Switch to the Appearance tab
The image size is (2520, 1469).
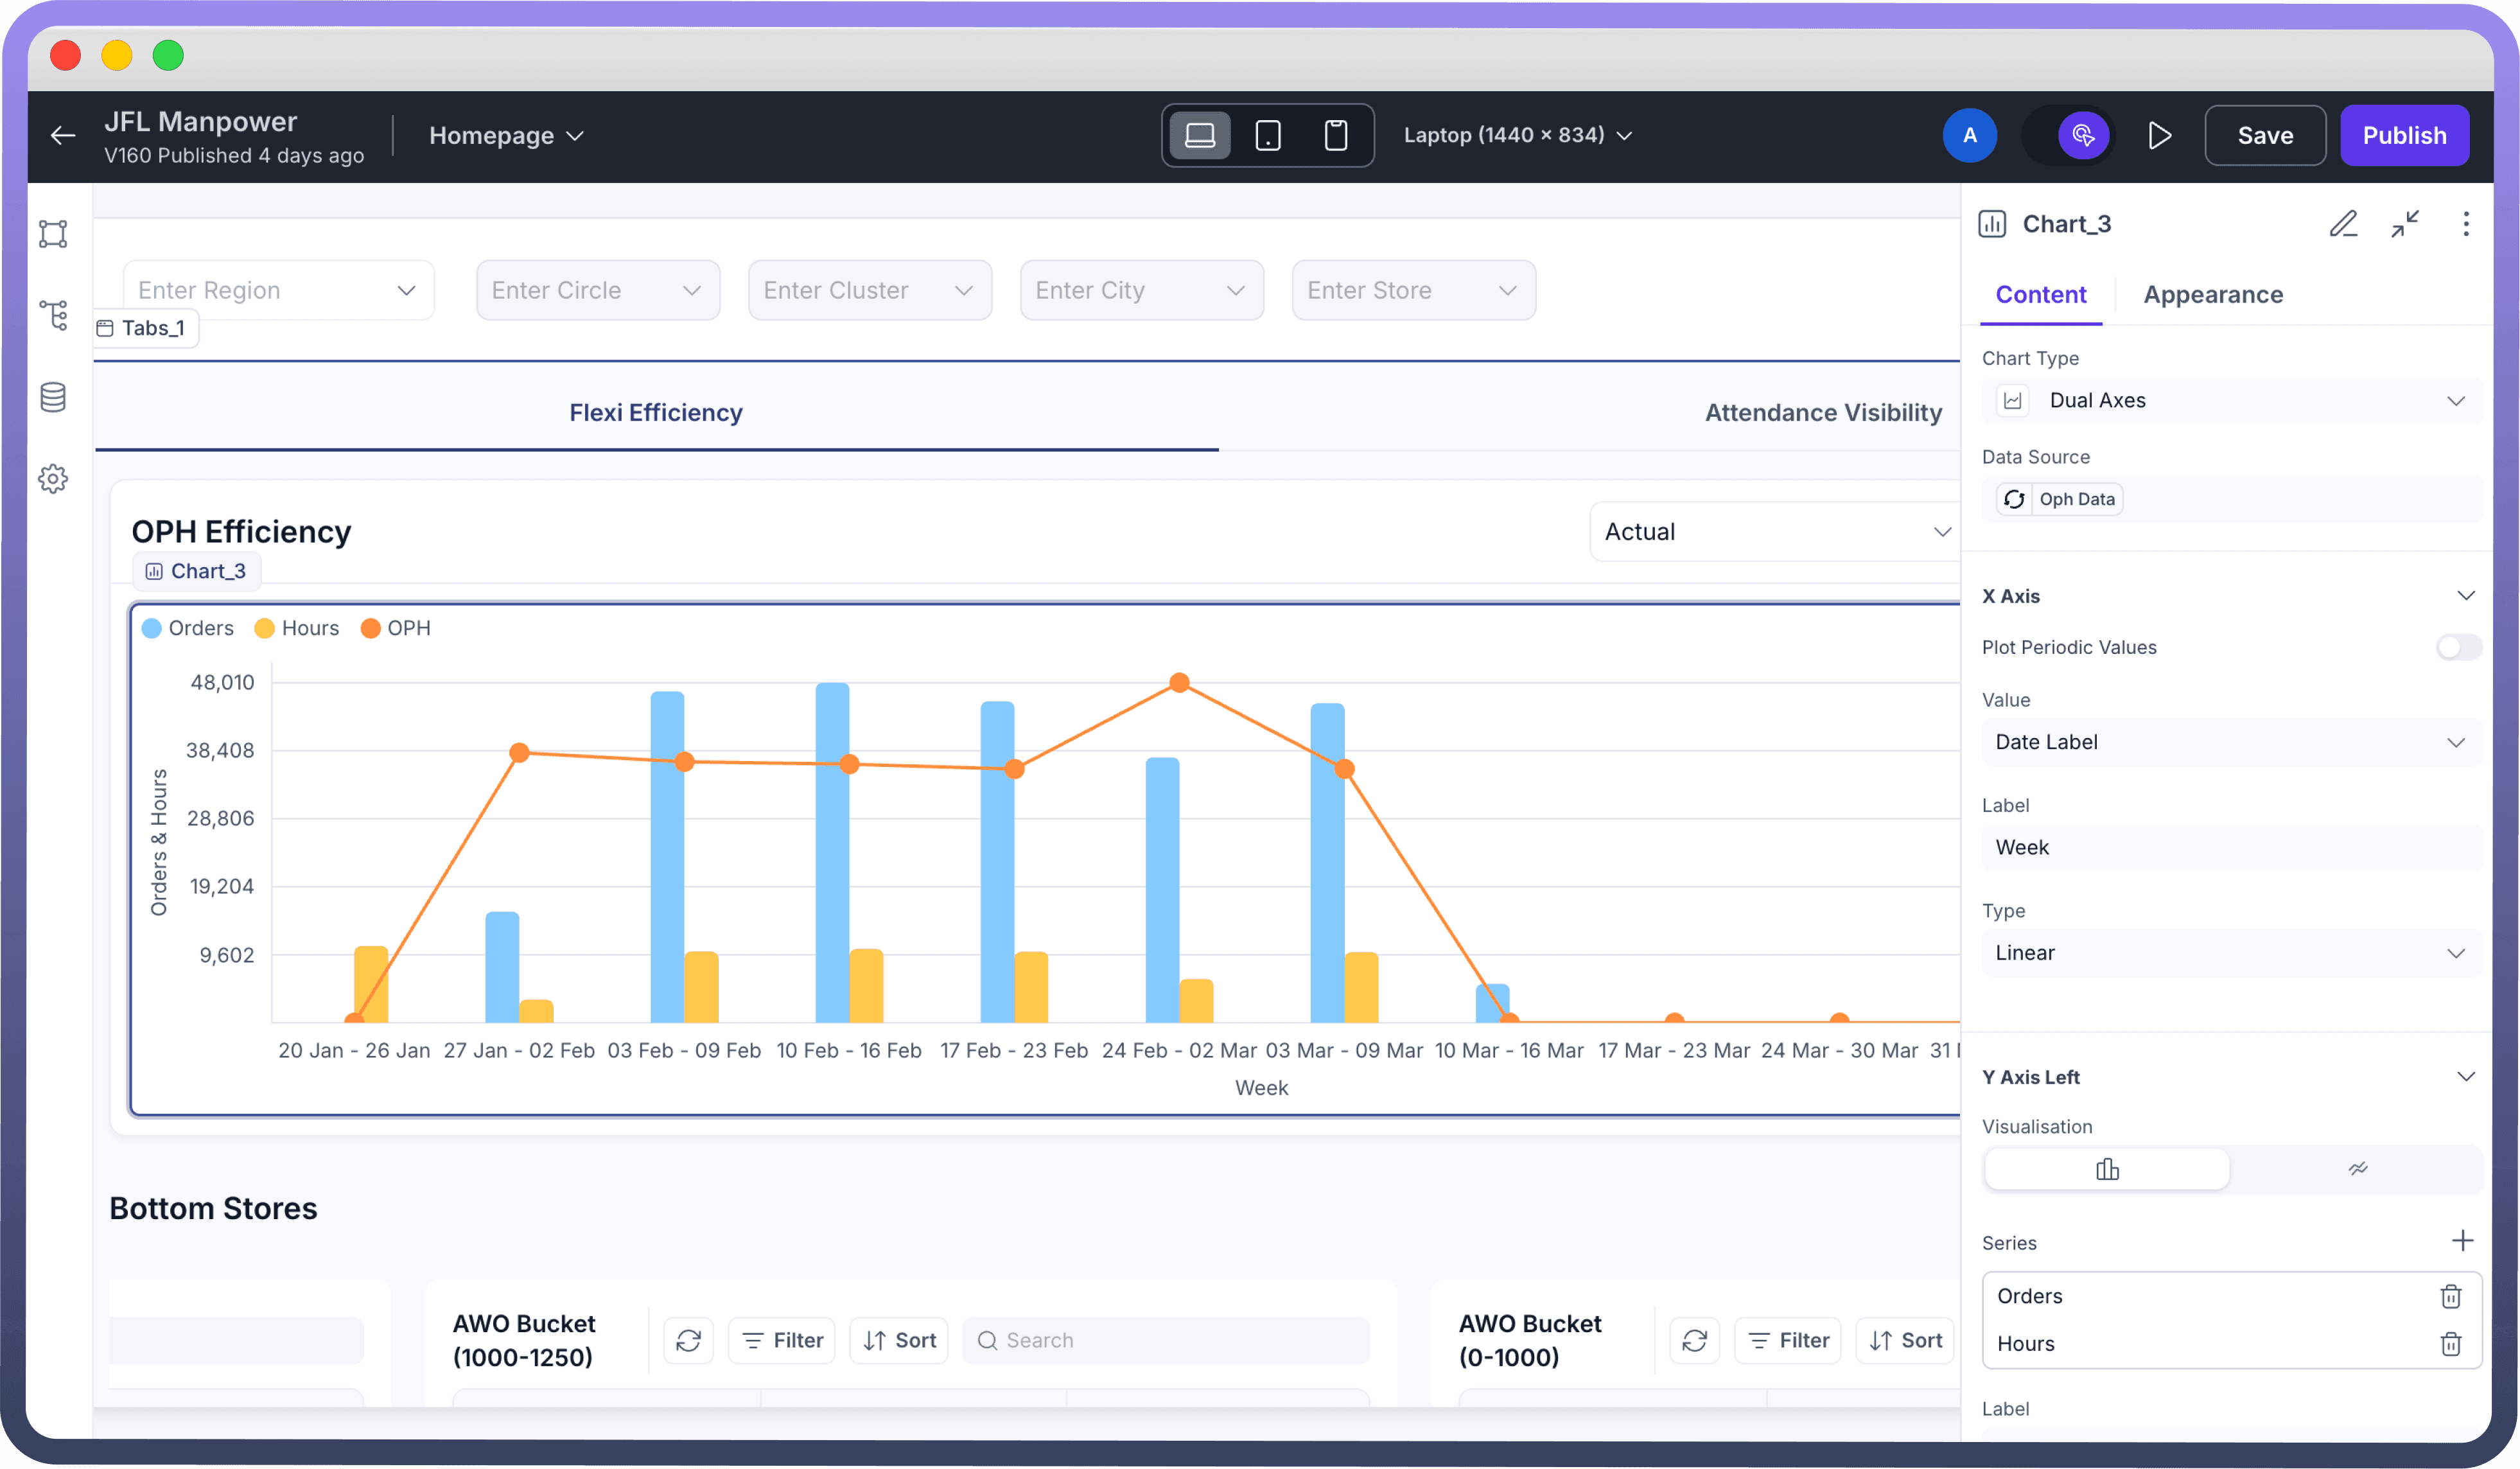point(2212,294)
